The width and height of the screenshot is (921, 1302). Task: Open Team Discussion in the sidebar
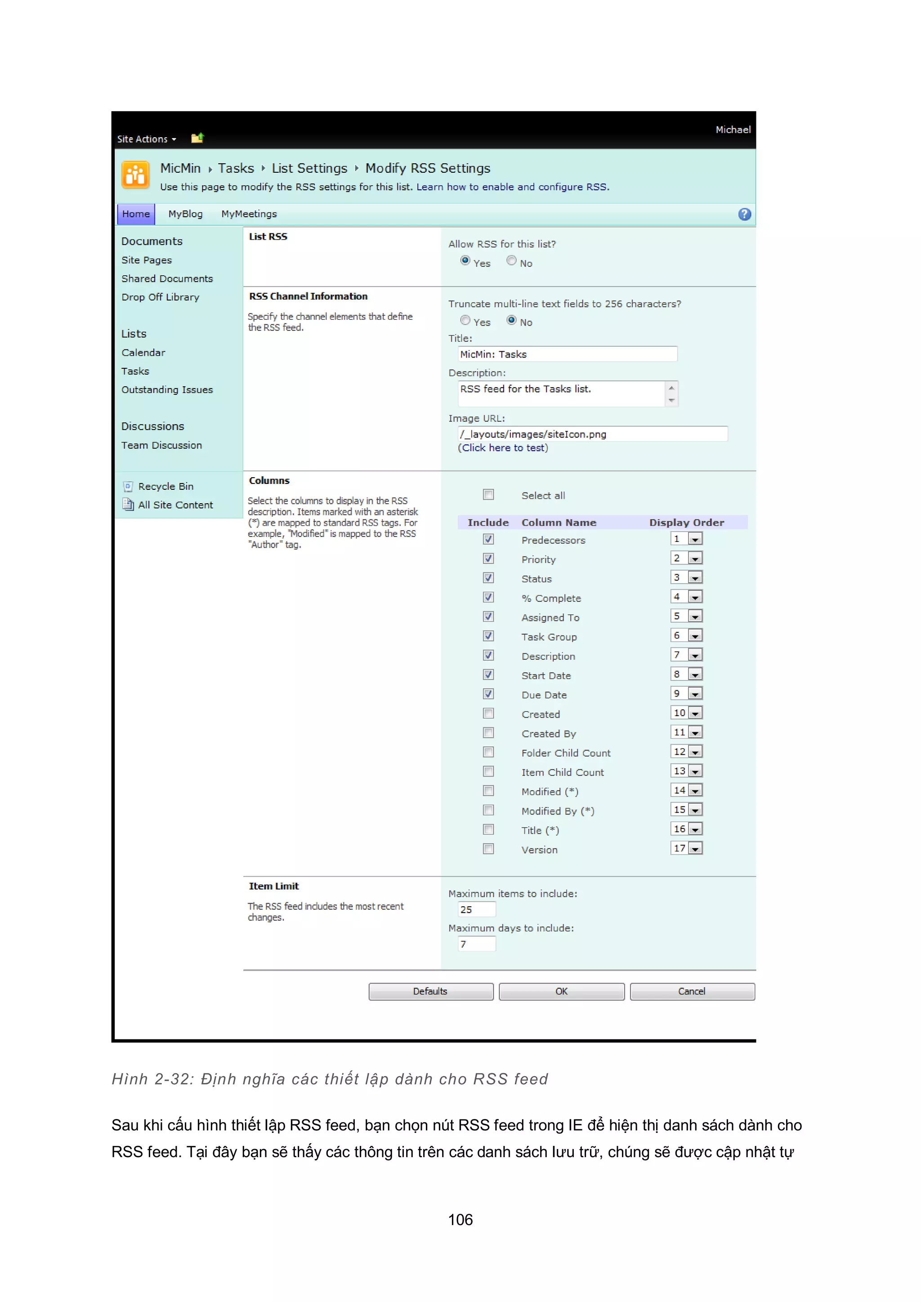click(x=161, y=445)
